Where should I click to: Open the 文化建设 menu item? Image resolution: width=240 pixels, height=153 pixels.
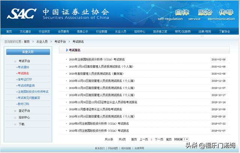pyautogui.click(x=25, y=31)
